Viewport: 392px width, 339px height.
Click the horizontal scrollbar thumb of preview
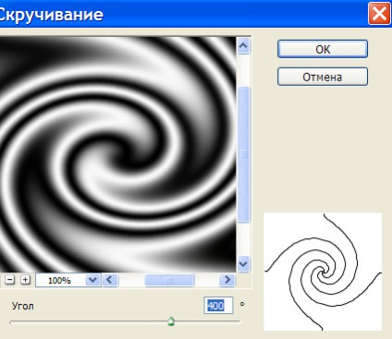(169, 280)
